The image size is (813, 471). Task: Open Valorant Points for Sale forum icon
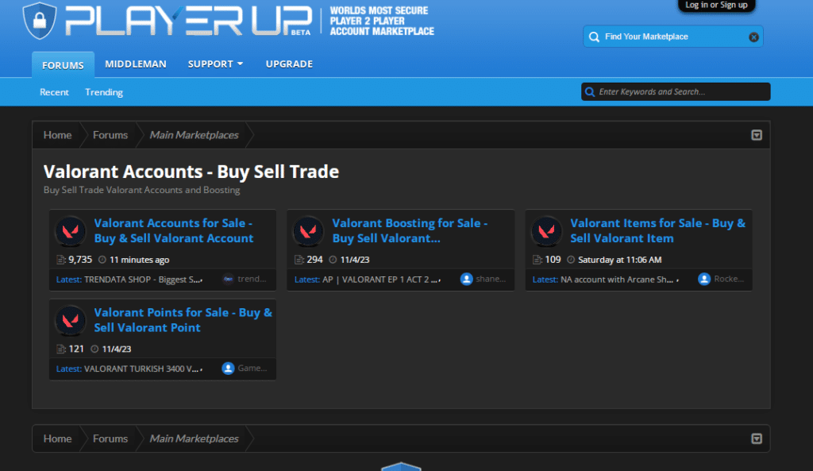71,320
